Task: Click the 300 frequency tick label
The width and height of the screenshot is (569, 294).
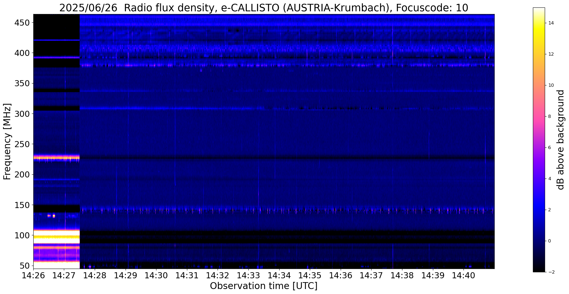Action: click(x=21, y=114)
